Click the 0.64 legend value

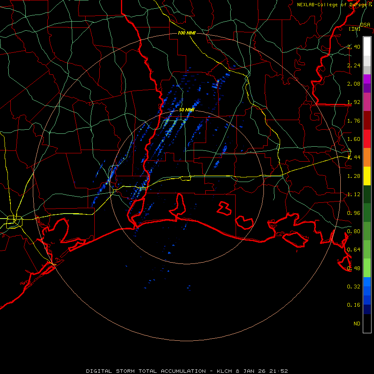click(x=354, y=250)
